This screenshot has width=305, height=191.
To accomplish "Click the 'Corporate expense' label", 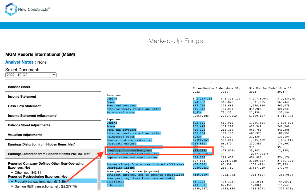I will coord(122,144).
